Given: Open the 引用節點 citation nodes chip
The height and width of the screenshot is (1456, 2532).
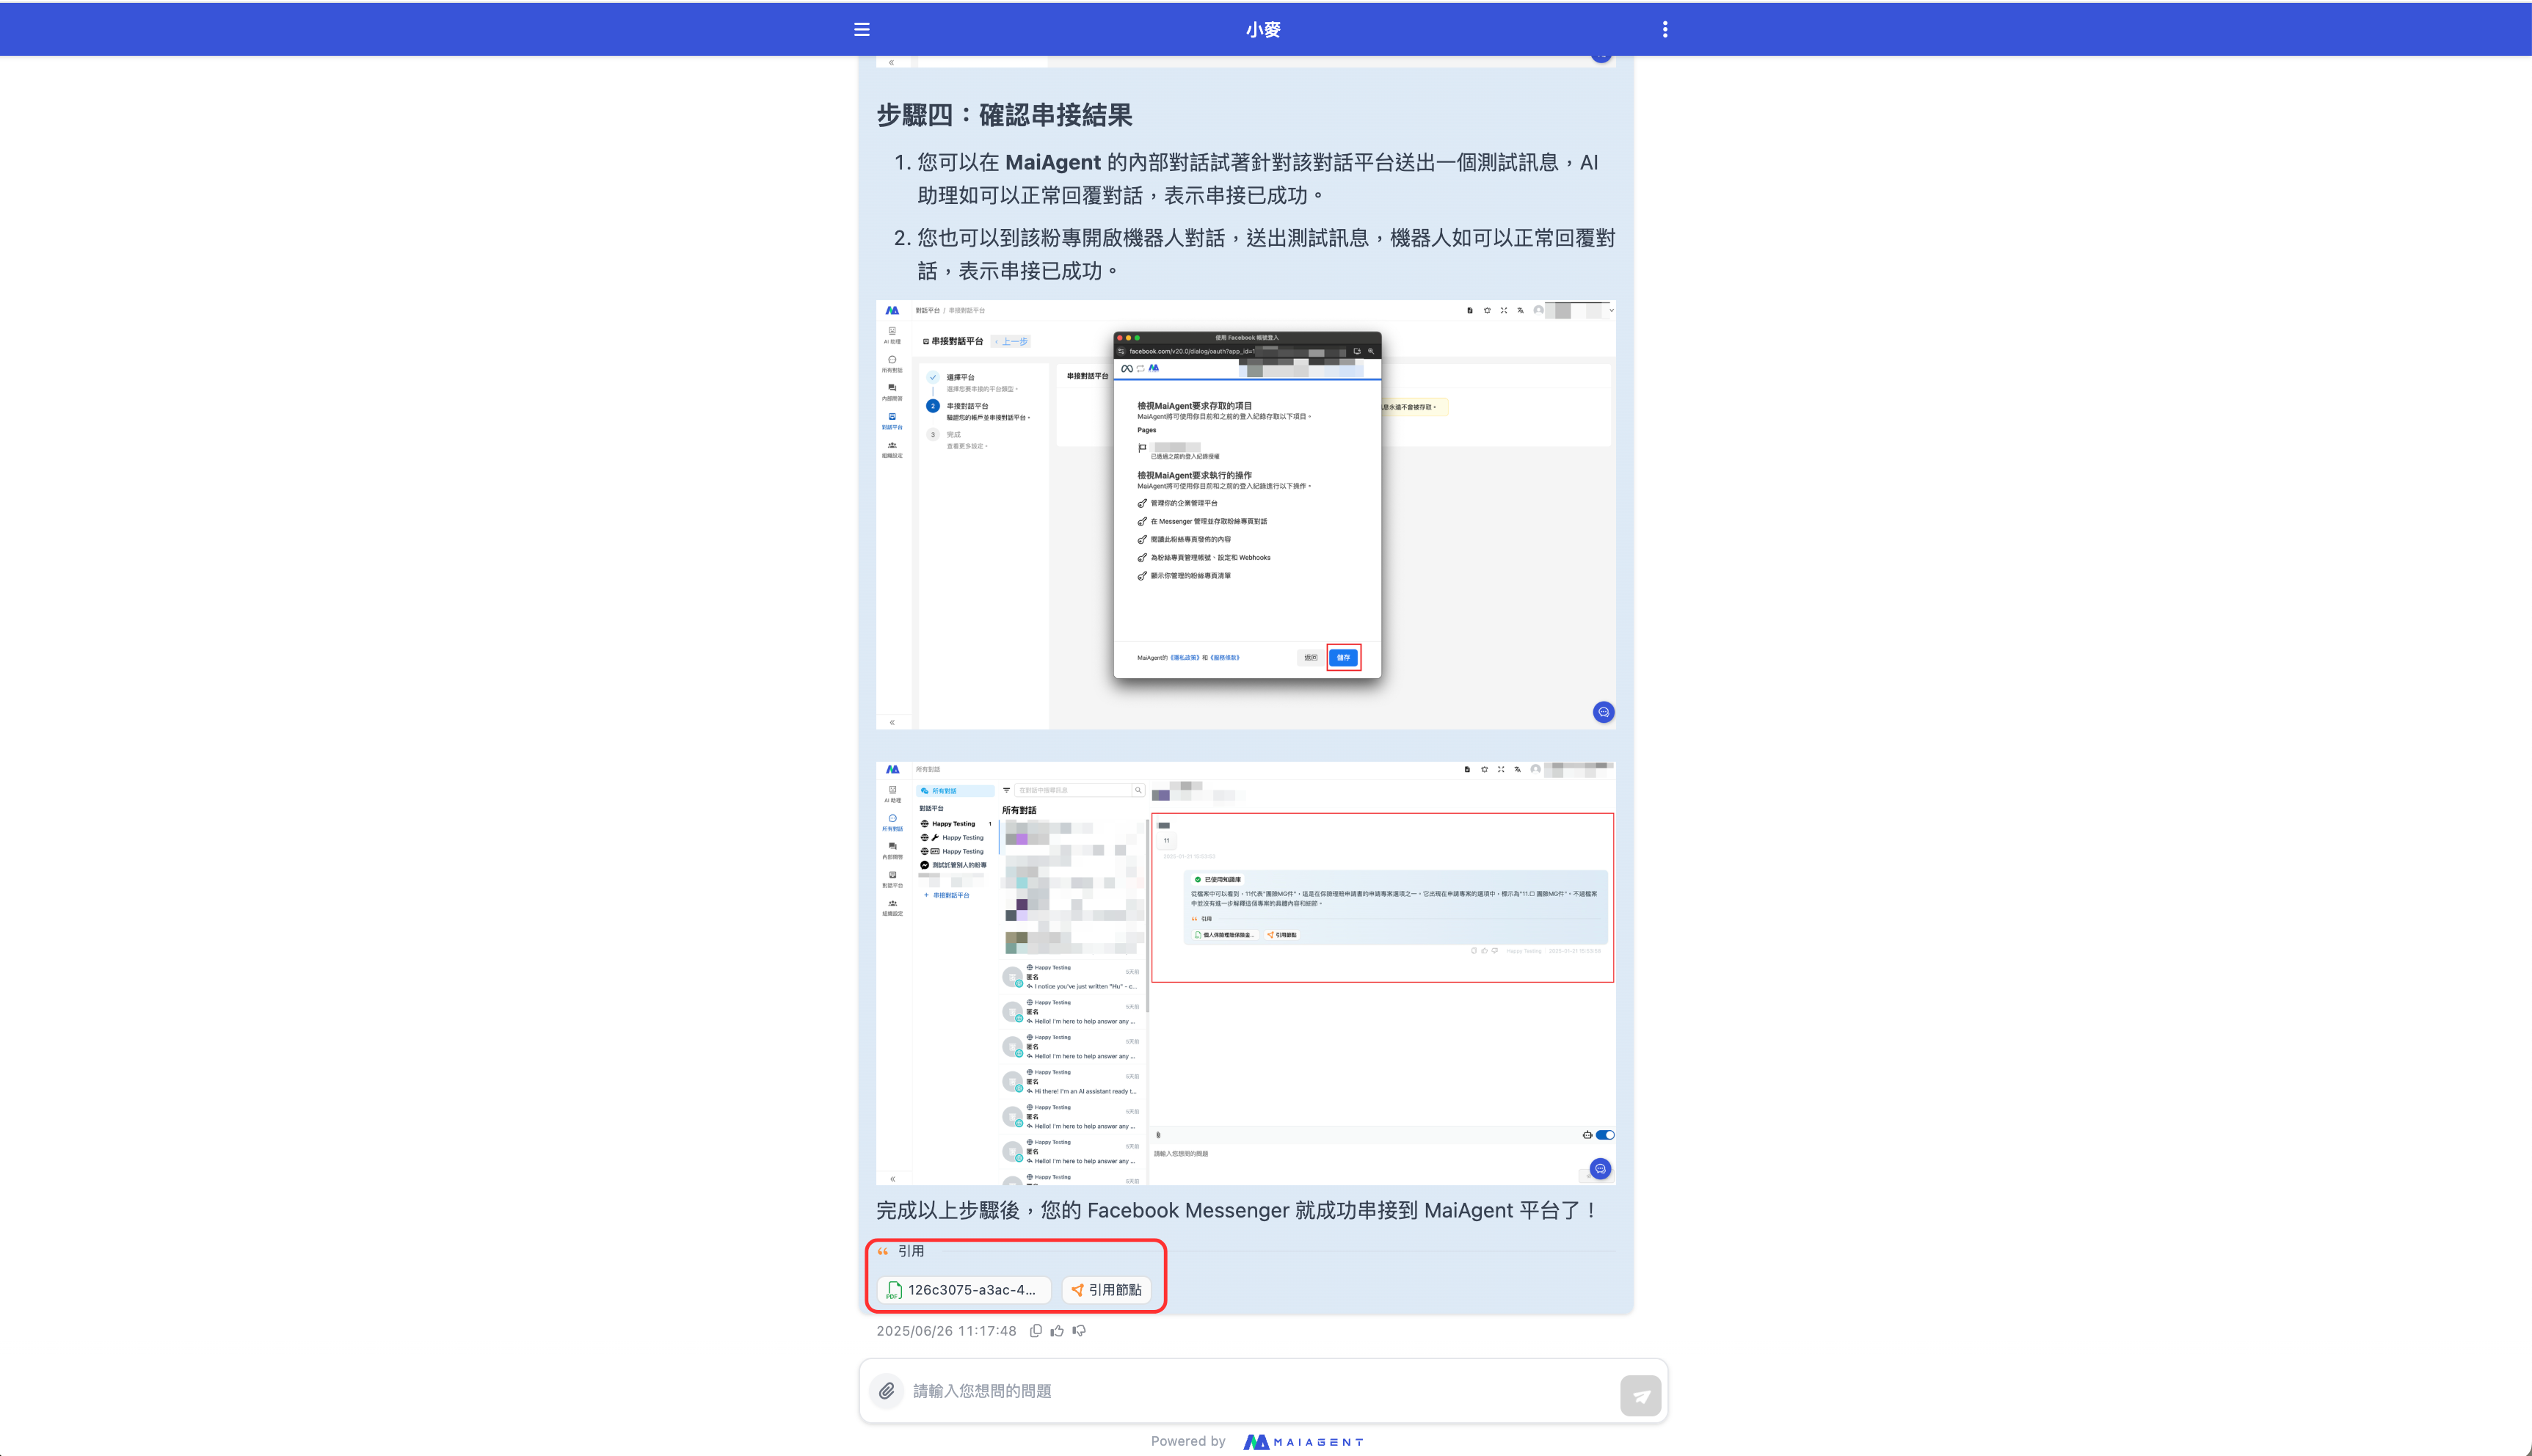Looking at the screenshot, I should tap(1106, 1290).
